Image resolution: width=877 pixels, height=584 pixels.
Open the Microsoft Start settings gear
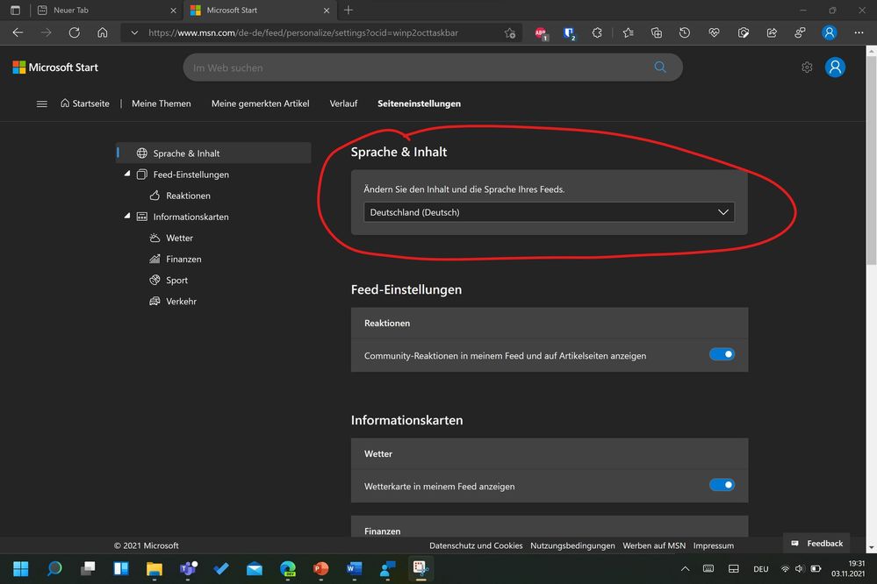(x=807, y=67)
